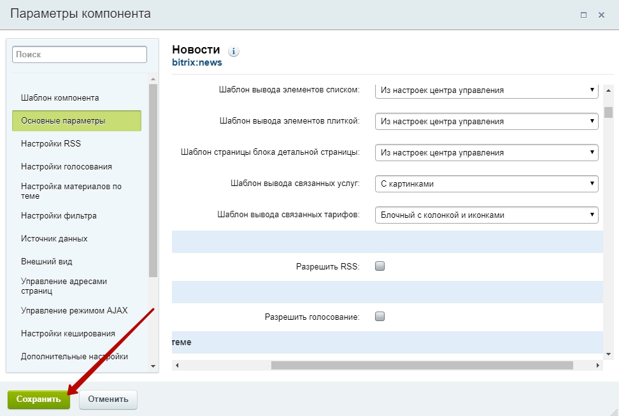Click the dialog corner grip handle

614,412
